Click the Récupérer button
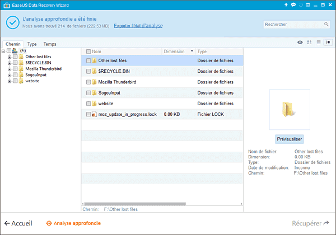336x235 pixels. coord(310,223)
